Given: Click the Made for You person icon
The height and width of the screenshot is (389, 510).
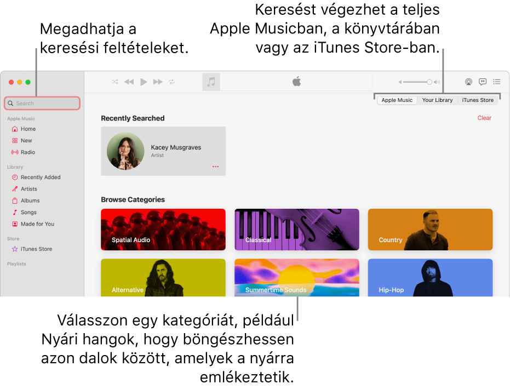Looking at the screenshot, I should (x=15, y=224).
